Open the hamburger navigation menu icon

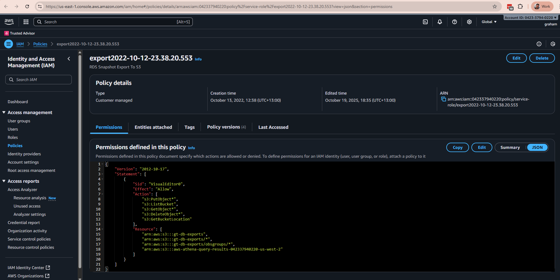point(8,44)
